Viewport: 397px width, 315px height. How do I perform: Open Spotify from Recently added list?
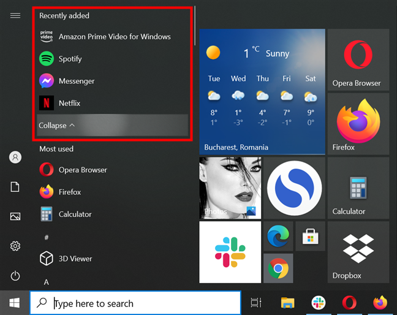tap(70, 59)
